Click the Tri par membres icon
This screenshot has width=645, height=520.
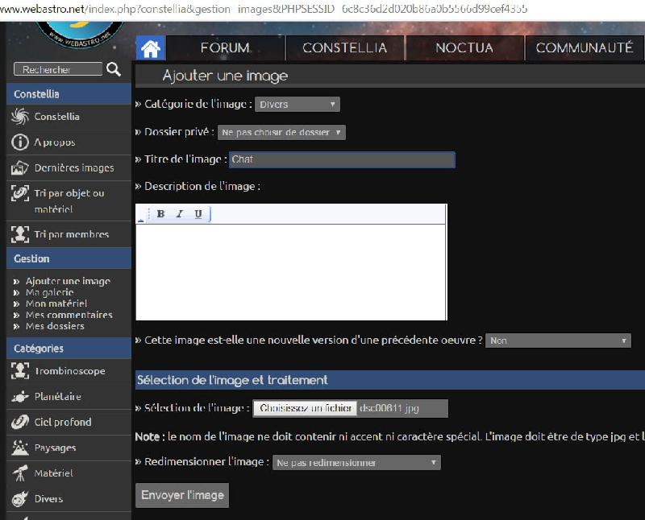[19, 234]
